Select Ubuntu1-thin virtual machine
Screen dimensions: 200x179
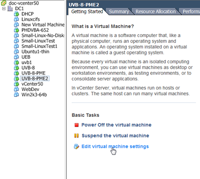pos(36,52)
